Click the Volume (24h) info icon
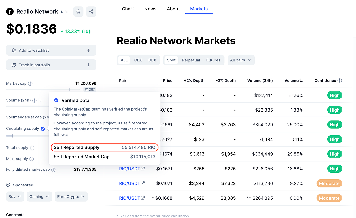Image resolution: width=356 pixels, height=218 pixels. (x=35, y=100)
